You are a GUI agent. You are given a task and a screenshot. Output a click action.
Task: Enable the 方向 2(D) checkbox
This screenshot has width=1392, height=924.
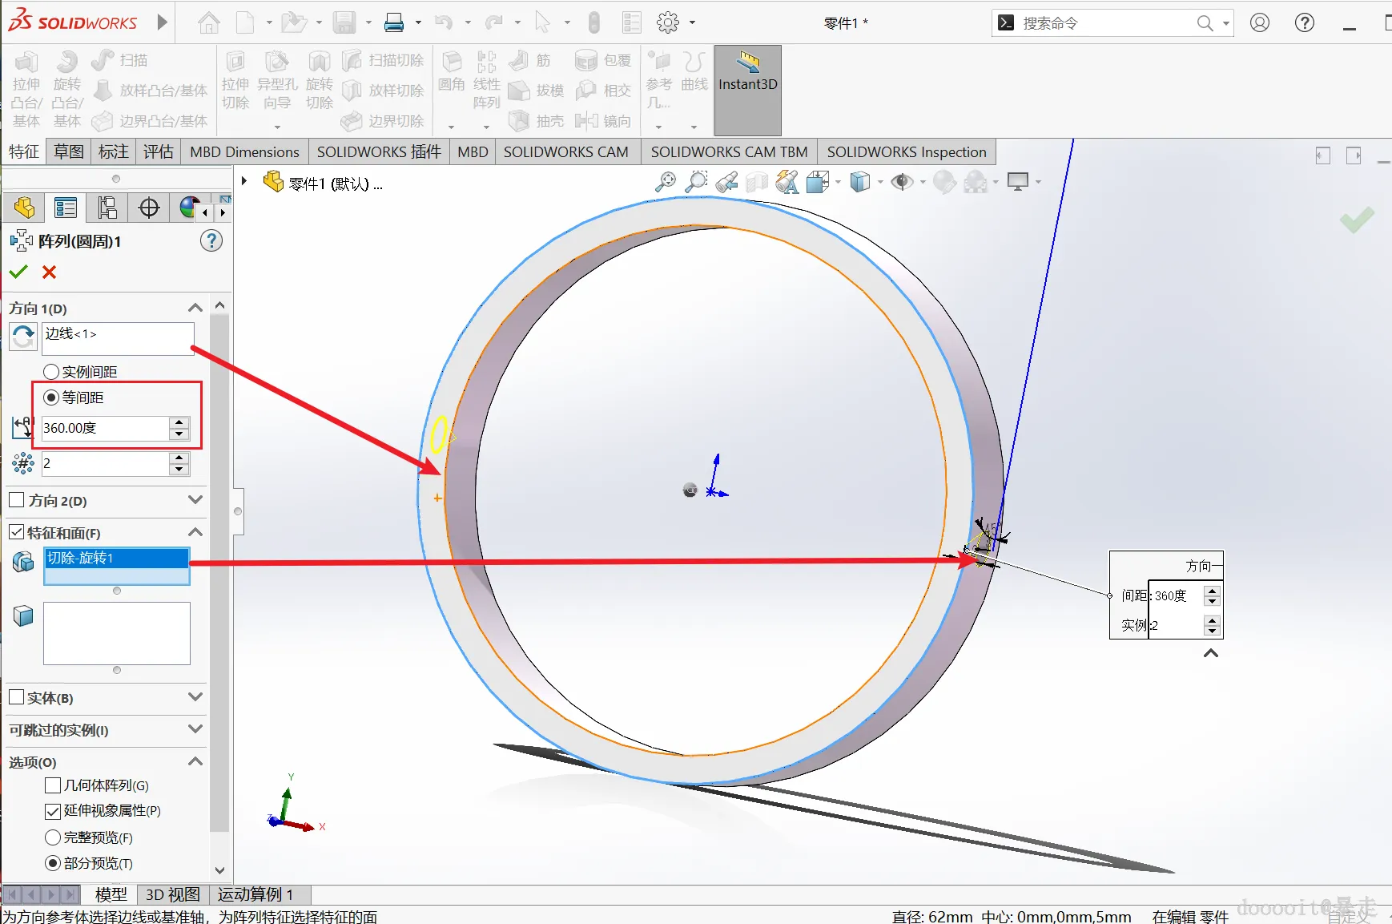(x=16, y=500)
